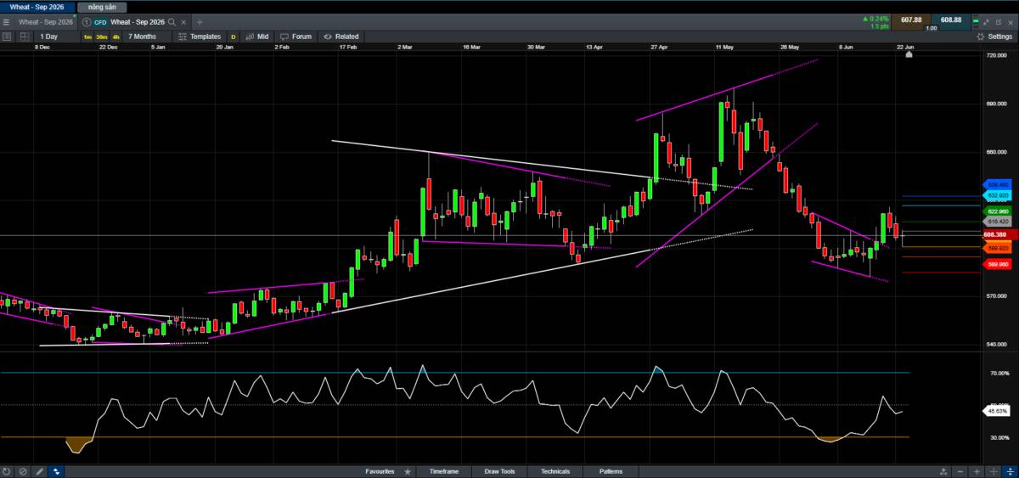Switch to the nông sản tab

102,7
